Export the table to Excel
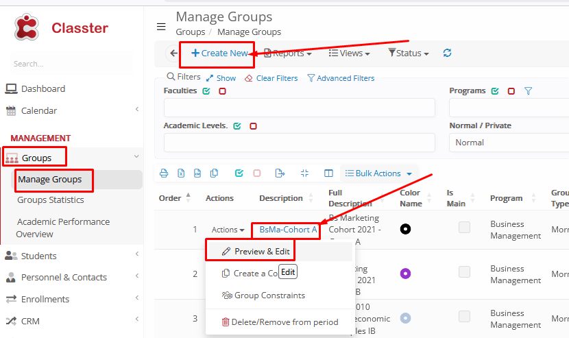Viewport: 569px width, 338px height. point(181,173)
